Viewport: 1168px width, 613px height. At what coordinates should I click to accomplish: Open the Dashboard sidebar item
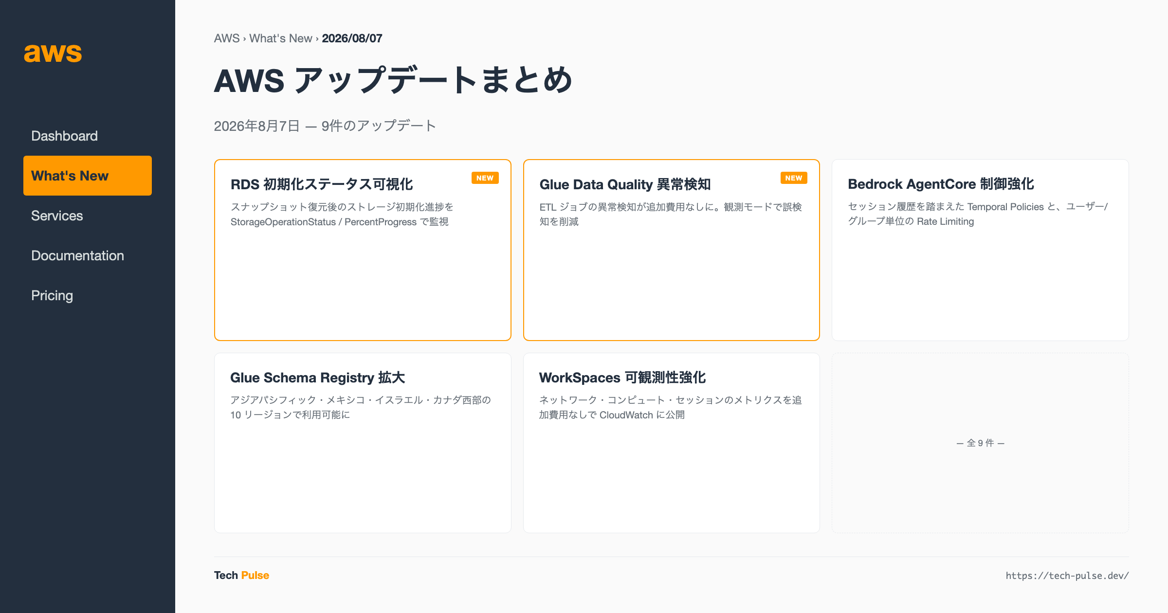(88, 136)
